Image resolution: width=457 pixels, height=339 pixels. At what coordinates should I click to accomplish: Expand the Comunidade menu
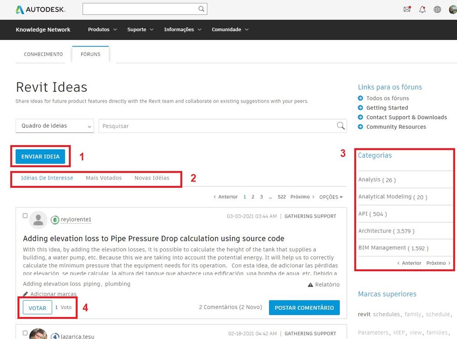[230, 29]
